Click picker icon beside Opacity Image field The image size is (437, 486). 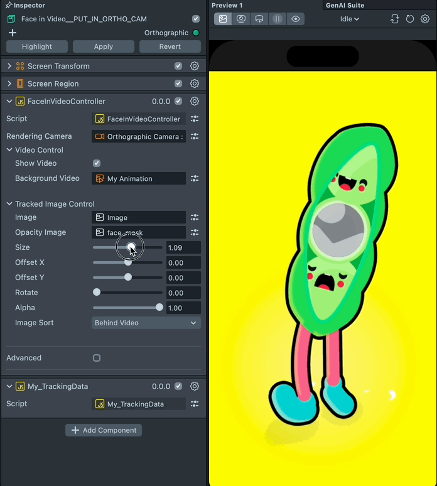click(x=195, y=232)
